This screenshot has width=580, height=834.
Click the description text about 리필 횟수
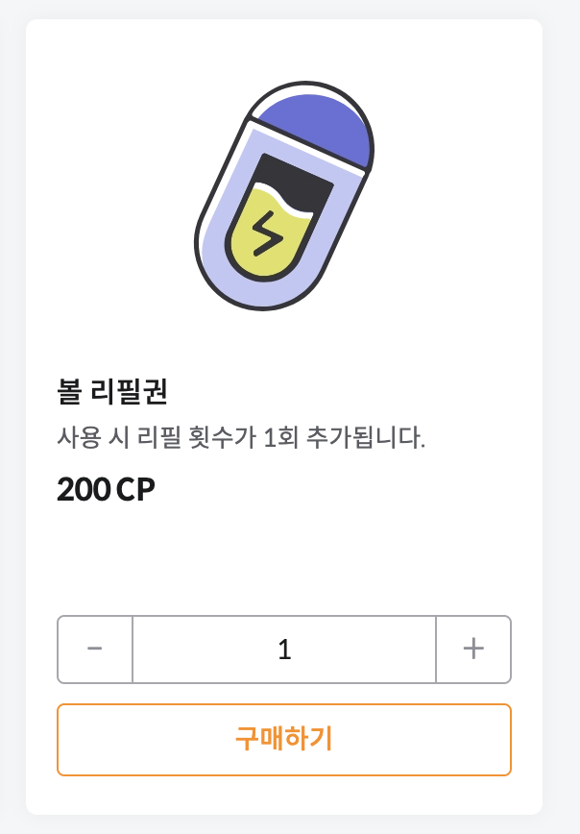coord(241,439)
